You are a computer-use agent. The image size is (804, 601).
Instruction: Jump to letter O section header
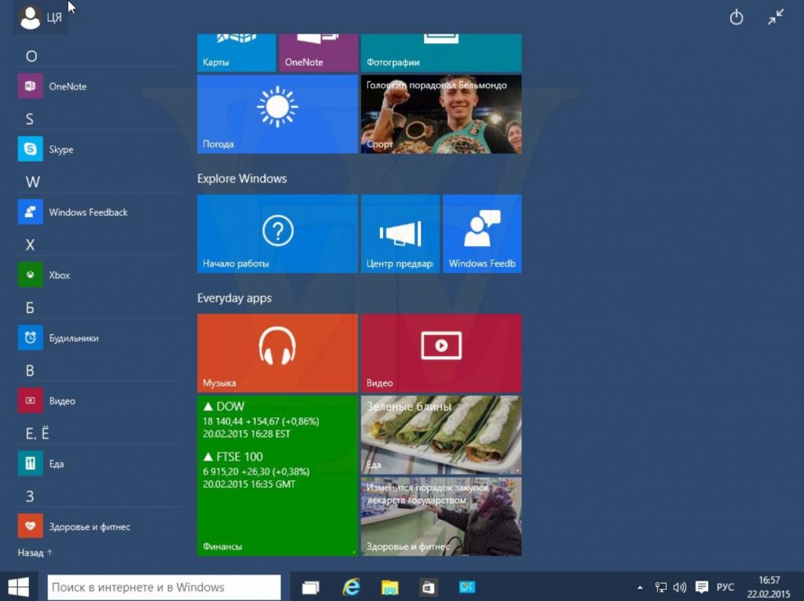(31, 56)
